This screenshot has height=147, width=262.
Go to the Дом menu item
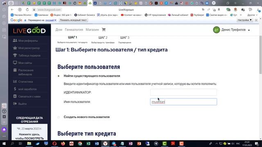pos(59,30)
